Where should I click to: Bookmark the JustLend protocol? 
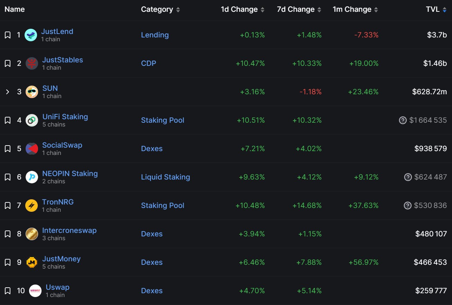[x=7, y=35]
